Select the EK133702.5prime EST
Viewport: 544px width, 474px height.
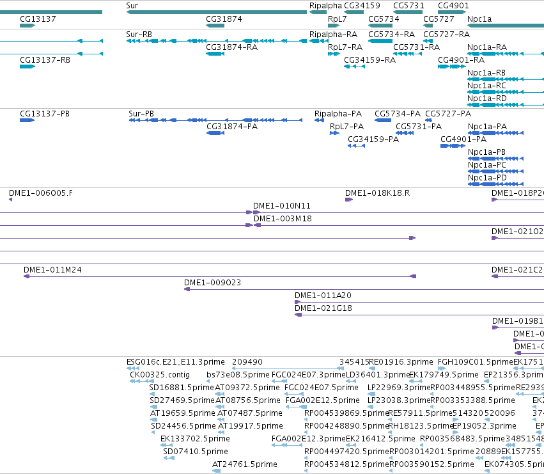pyautogui.click(x=167, y=445)
